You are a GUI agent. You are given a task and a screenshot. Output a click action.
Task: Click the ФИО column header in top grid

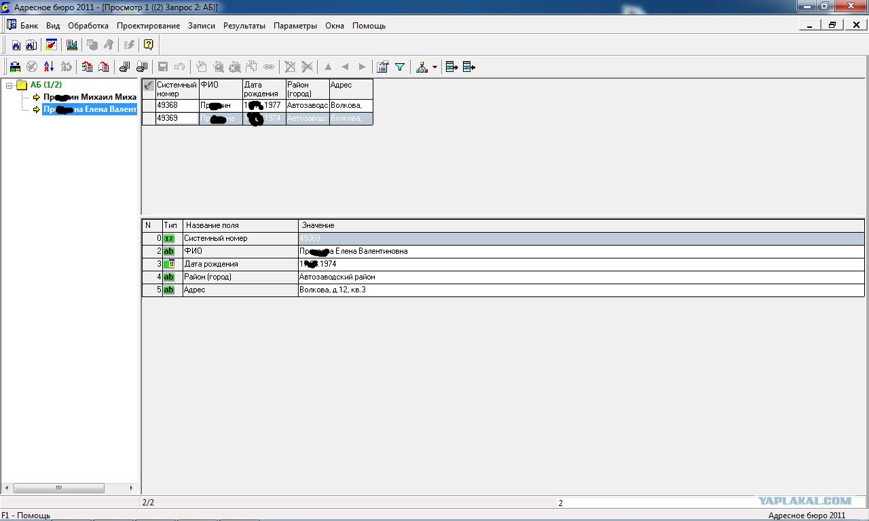(221, 90)
